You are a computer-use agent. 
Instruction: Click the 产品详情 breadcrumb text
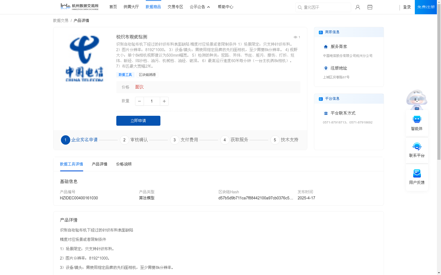point(81,21)
